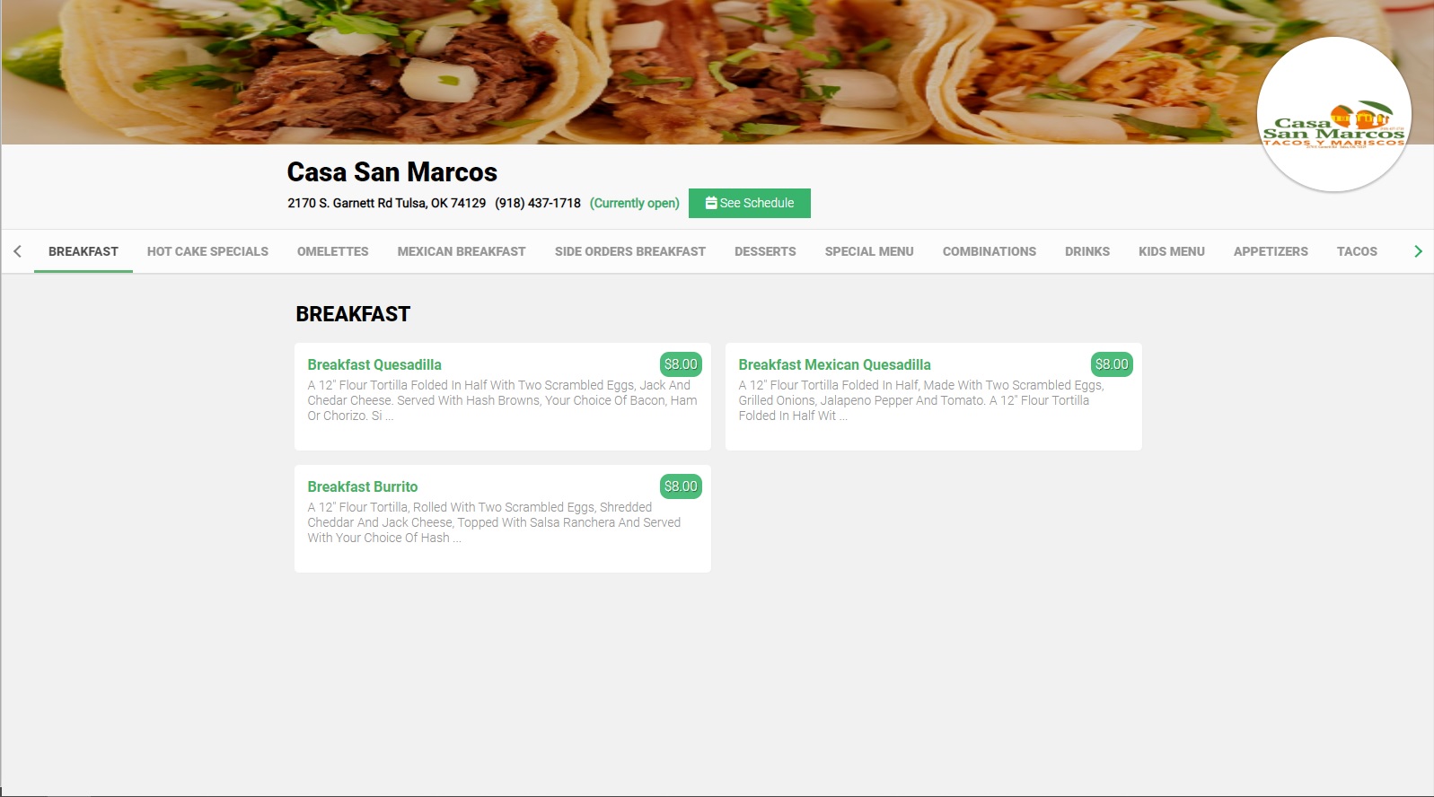Open the Breakfast Quesadilla item
The height and width of the screenshot is (797, 1434).
(x=374, y=364)
